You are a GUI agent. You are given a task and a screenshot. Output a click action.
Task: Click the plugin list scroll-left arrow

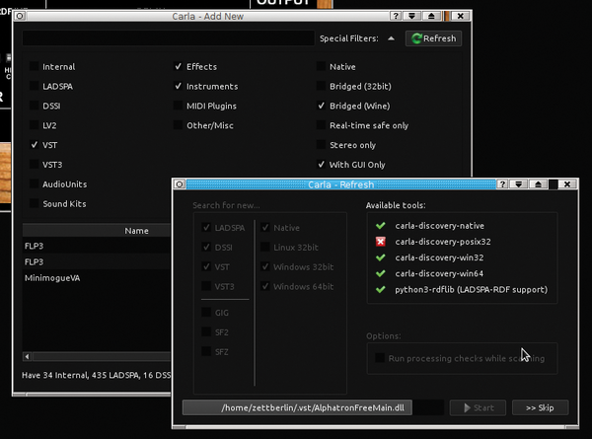pyautogui.click(x=27, y=356)
